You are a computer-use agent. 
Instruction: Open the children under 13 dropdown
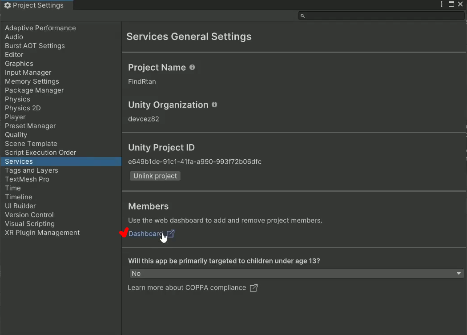(296, 274)
